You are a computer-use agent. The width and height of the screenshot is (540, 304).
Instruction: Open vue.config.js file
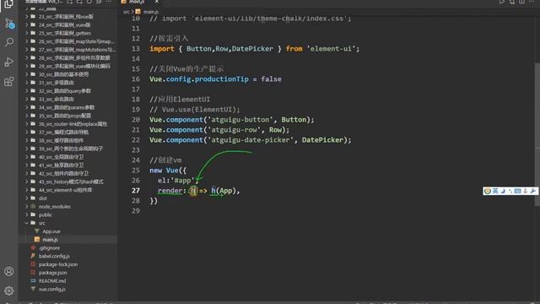pos(51,289)
